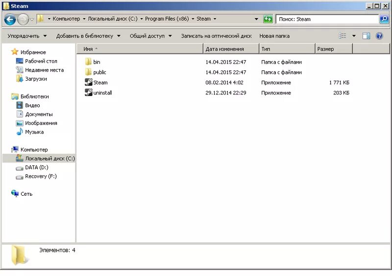This screenshot has height=276, width=392.
Task: Select the uninstall application icon
Action: [x=89, y=92]
